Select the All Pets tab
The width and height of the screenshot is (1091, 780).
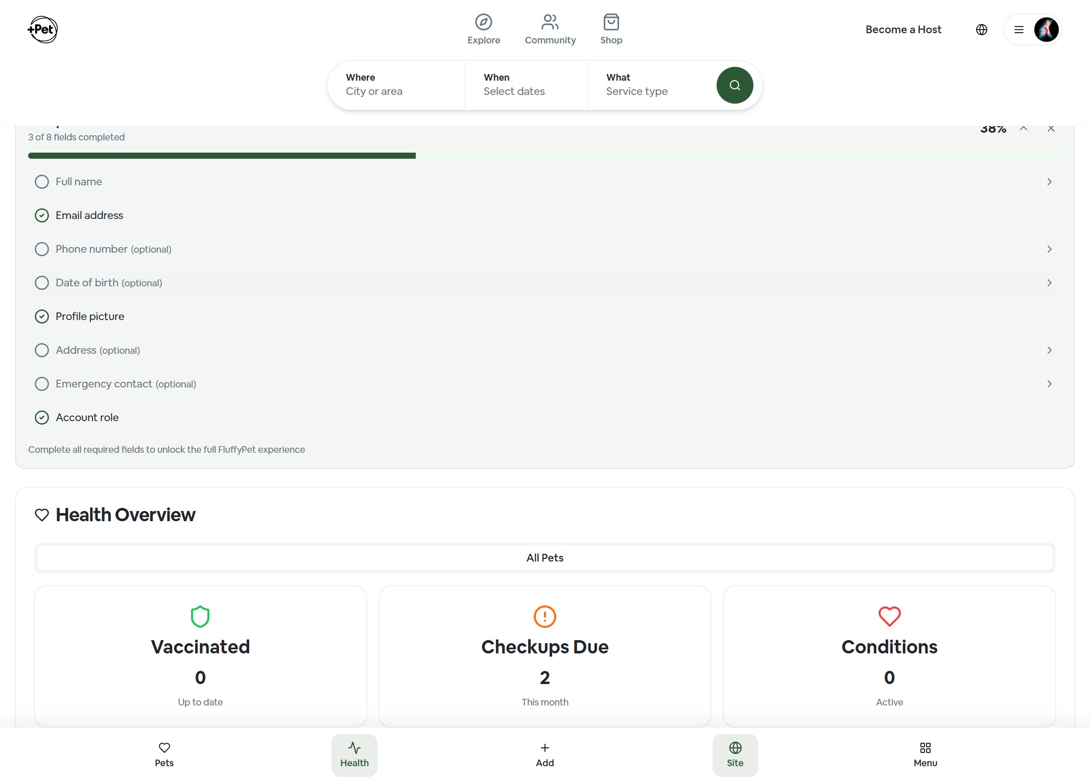pyautogui.click(x=544, y=557)
